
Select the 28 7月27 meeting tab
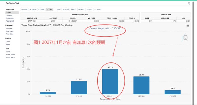pos(81,10)
